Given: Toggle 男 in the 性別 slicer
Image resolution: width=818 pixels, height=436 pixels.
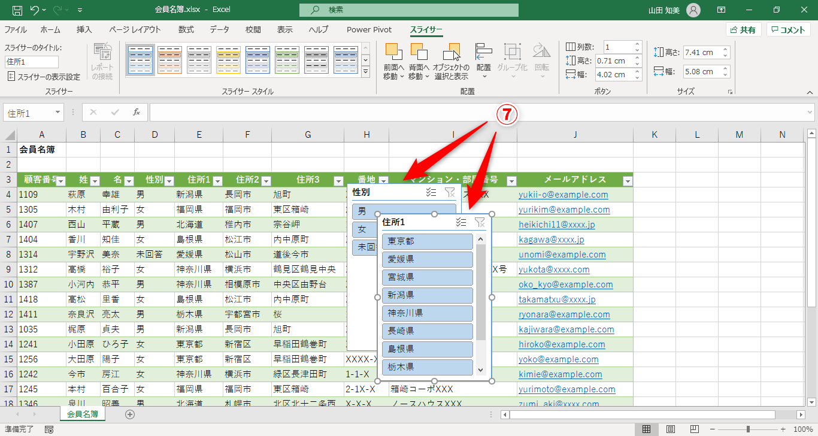Looking at the screenshot, I should 404,211.
